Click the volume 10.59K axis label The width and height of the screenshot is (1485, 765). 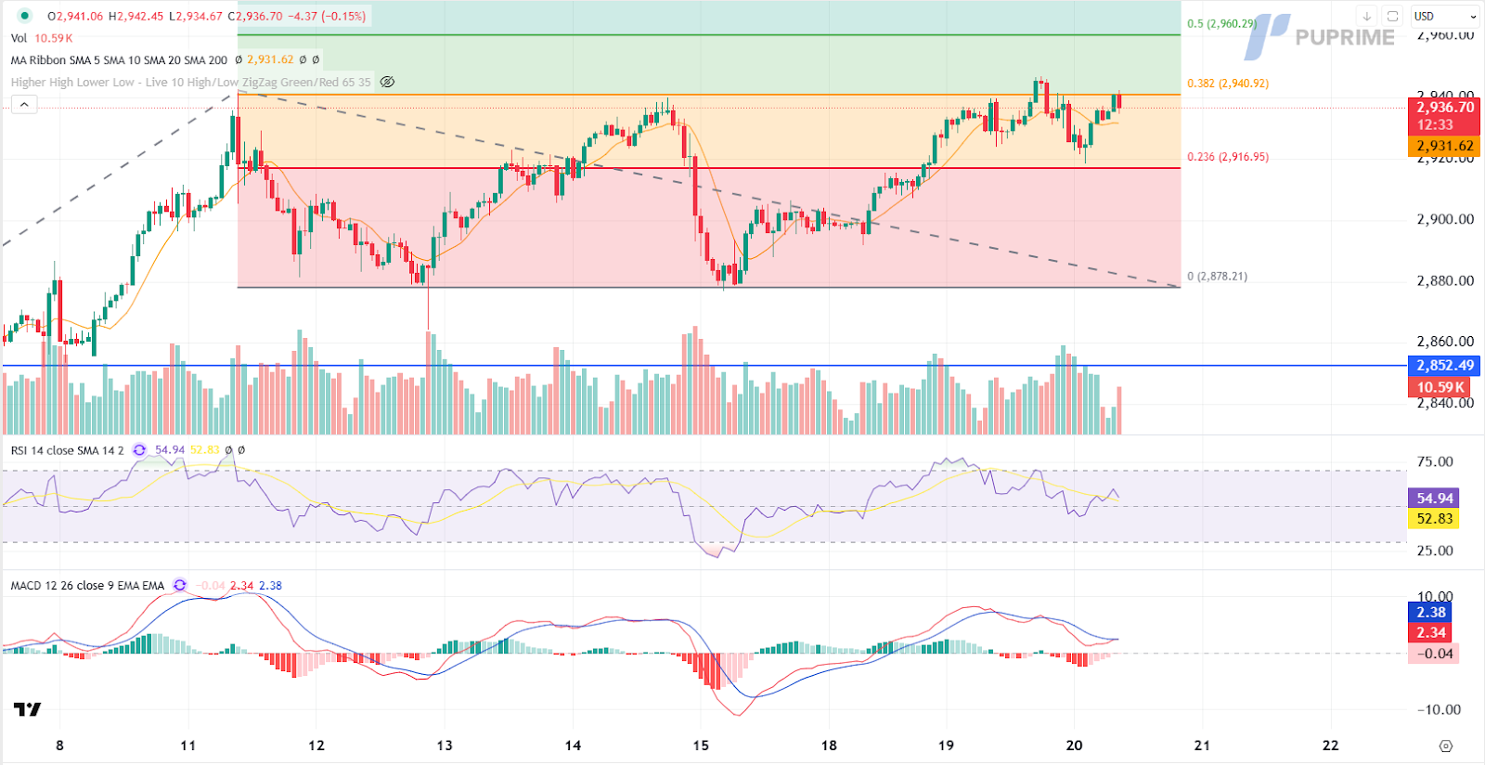click(x=1440, y=387)
